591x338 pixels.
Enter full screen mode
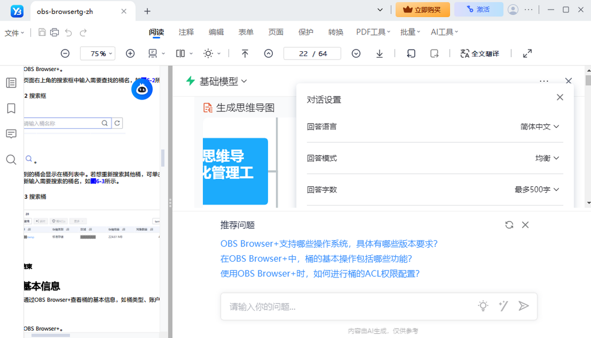click(527, 54)
